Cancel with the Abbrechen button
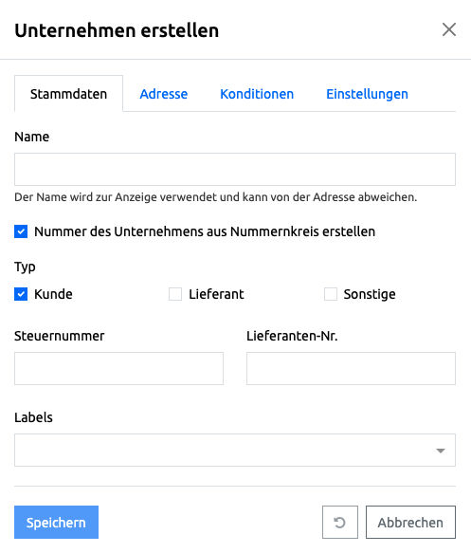The width and height of the screenshot is (471, 553). (410, 522)
